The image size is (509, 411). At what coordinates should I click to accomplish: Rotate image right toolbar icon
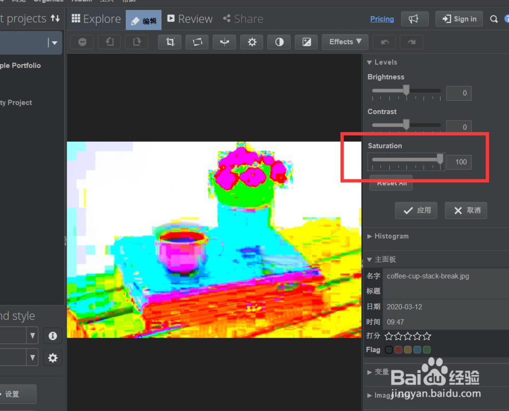(x=137, y=42)
